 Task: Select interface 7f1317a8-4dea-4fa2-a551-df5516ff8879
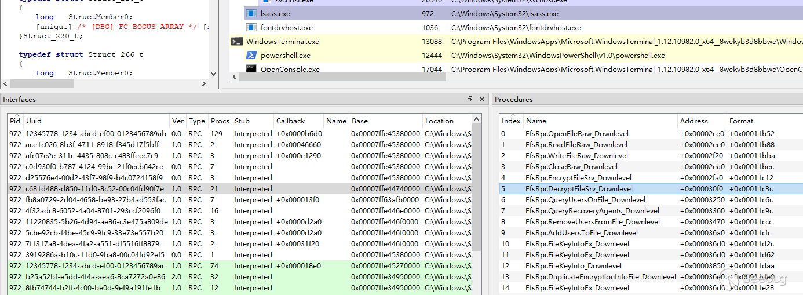point(92,243)
